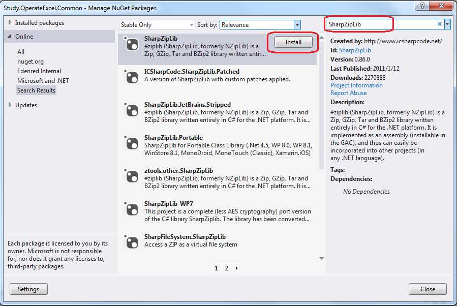This screenshot has width=457, height=307.
Task: Select the Edenred Internal package source
Action: coord(39,71)
